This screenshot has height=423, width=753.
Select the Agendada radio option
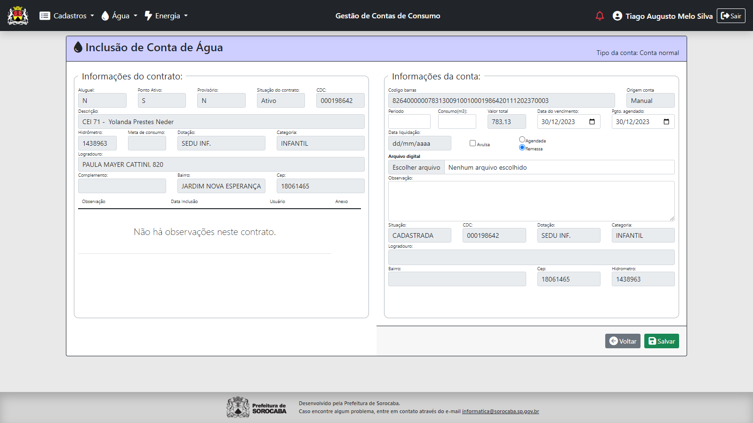pos(522,140)
